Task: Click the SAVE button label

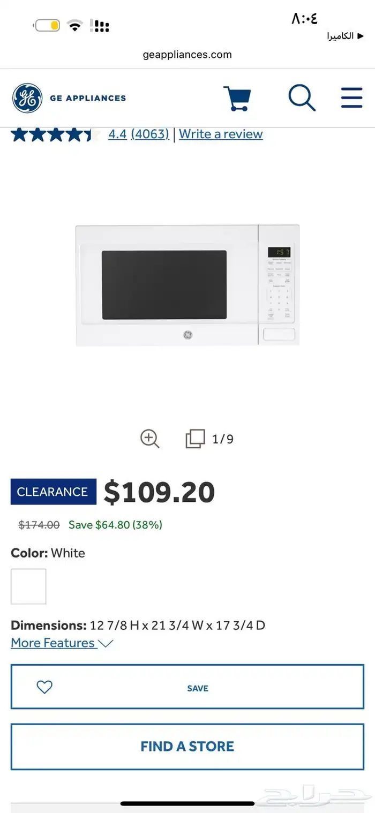Action: (x=198, y=688)
